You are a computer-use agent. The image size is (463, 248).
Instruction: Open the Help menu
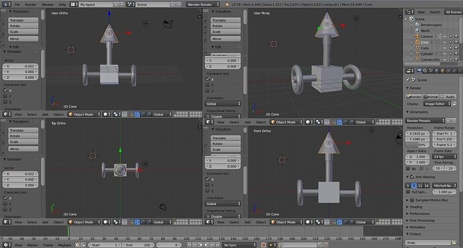tap(62, 5)
